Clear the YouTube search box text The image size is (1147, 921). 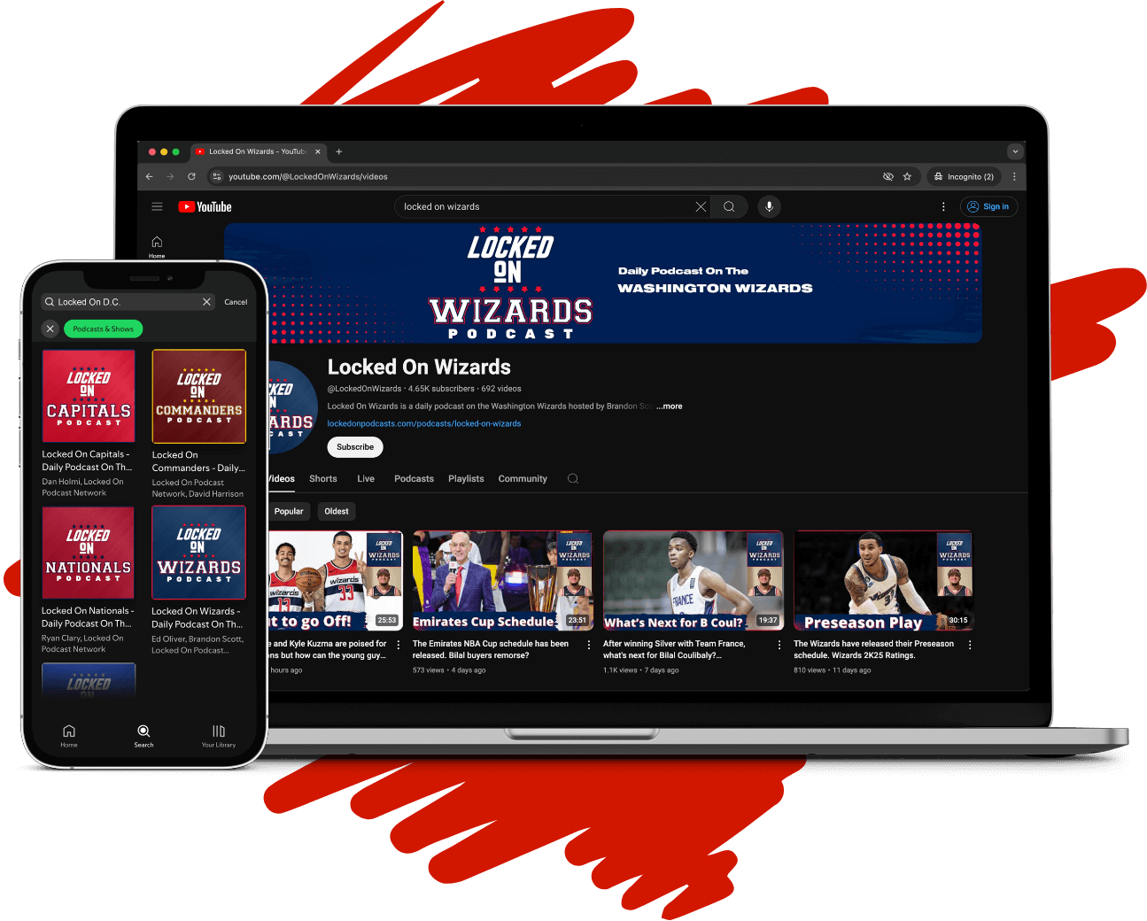pos(701,206)
